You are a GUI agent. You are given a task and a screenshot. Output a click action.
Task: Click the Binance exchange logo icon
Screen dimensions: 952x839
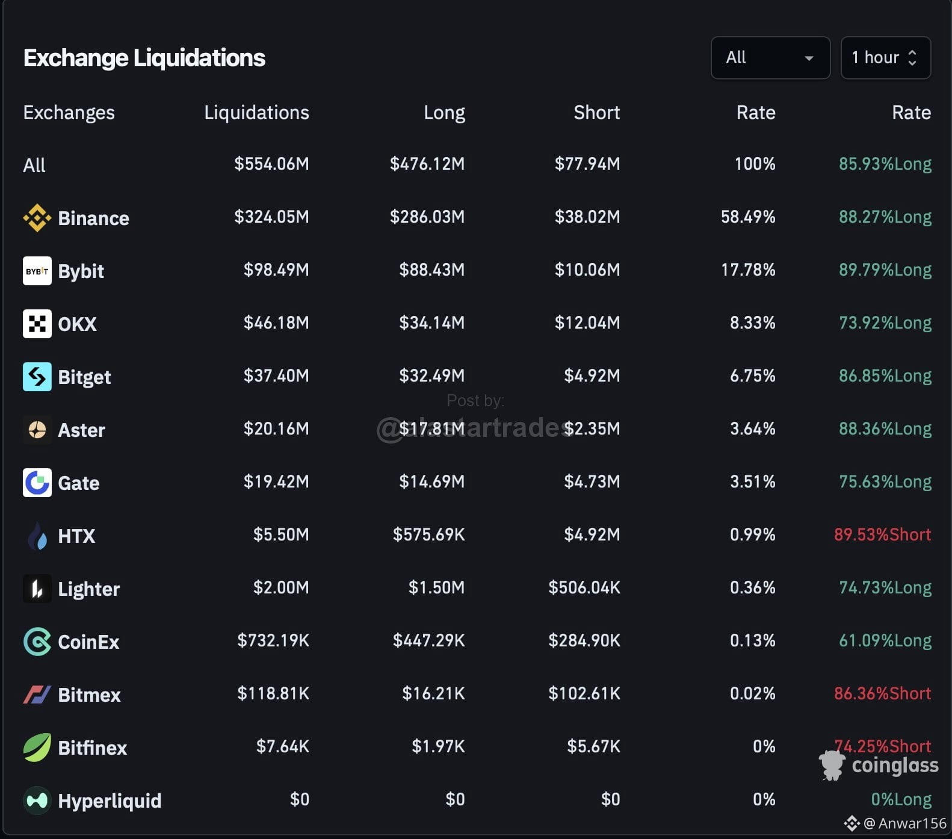37,218
